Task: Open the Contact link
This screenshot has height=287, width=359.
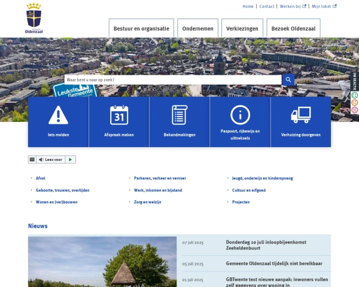Action: tap(267, 7)
